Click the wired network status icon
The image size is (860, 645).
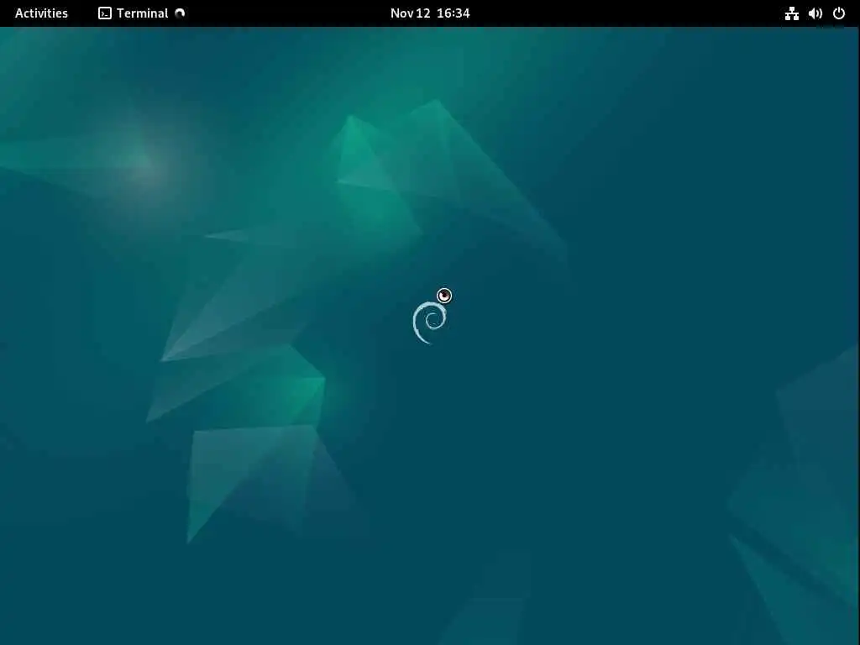pos(791,13)
